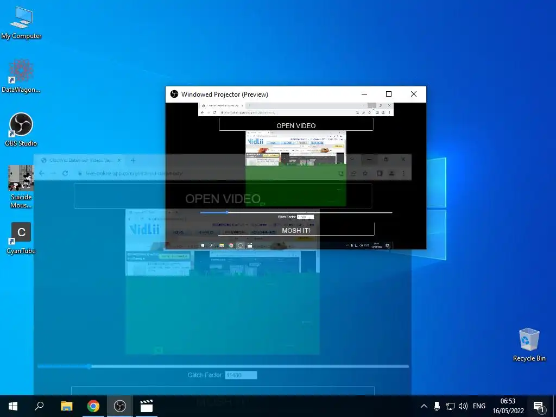The width and height of the screenshot is (556, 417).
Task: Open the faded Chrome three-dot menu
Action: pyautogui.click(x=403, y=173)
